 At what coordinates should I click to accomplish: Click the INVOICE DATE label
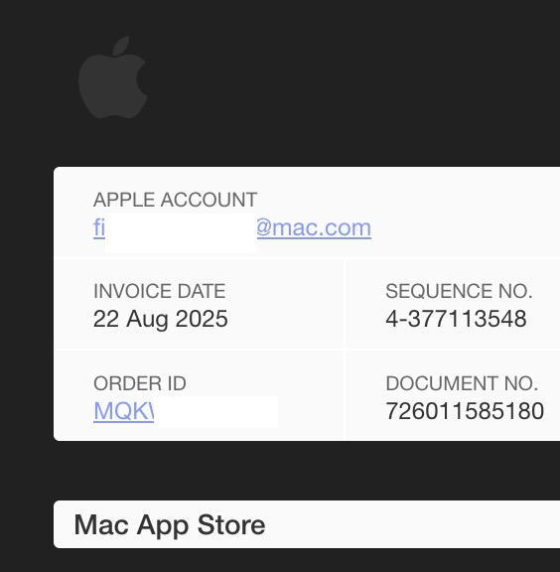159,291
